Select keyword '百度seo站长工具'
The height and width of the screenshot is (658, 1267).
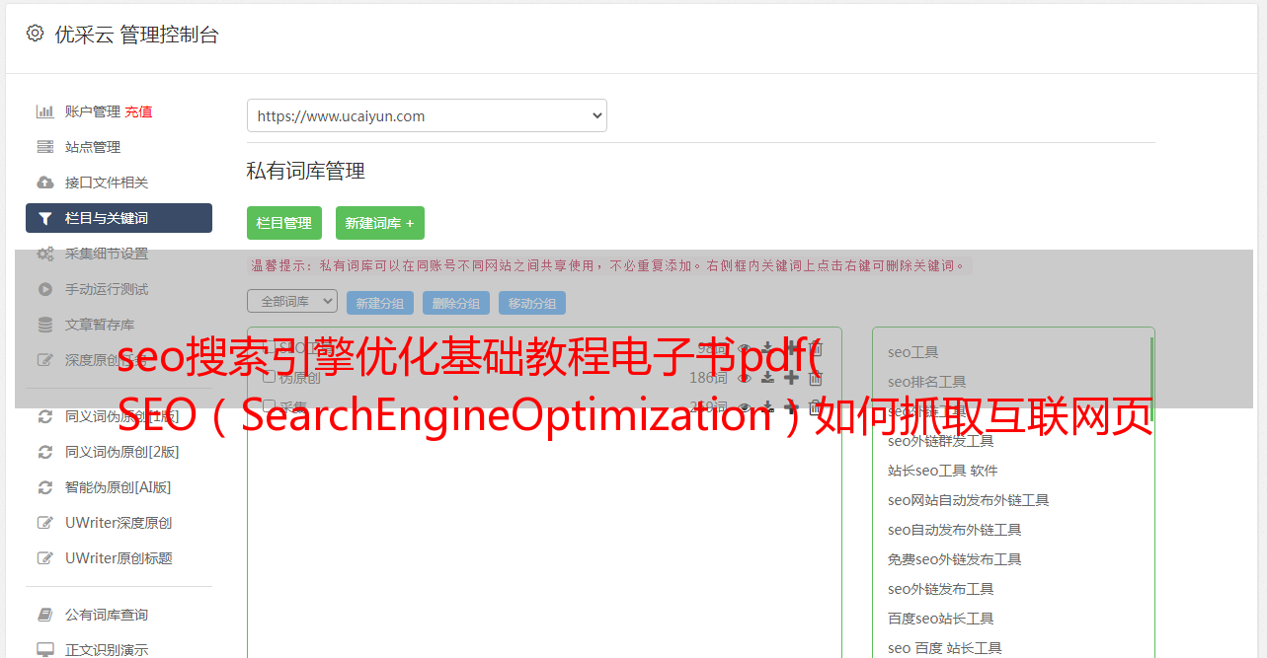[x=941, y=619]
